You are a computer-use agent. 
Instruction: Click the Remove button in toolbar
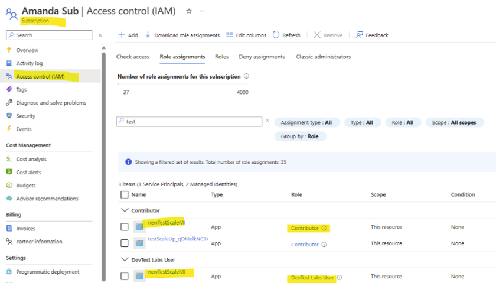(328, 35)
